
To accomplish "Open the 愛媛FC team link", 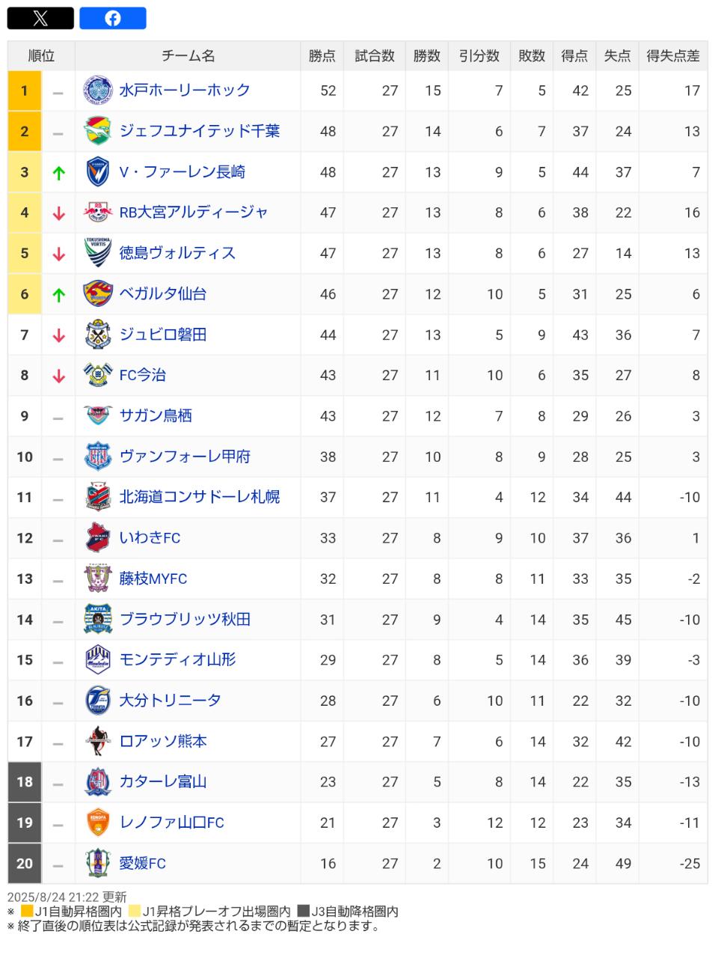I will 142,863.
